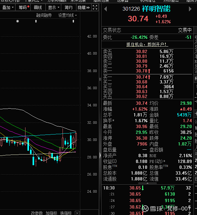Open the 设置均线 moving average dropdown
The image size is (197, 215).
point(67,15)
